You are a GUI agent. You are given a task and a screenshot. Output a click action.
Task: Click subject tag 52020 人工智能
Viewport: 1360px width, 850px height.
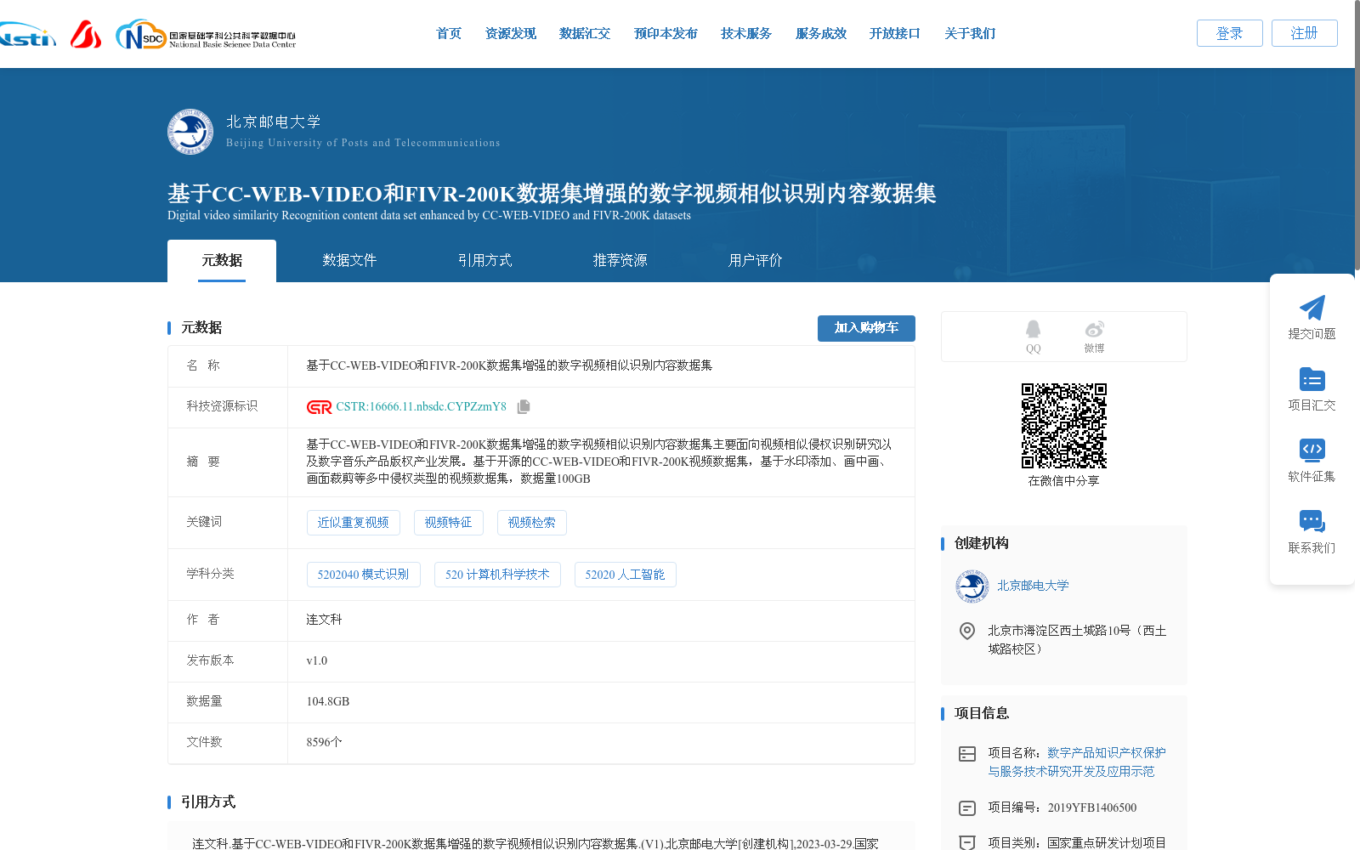click(626, 575)
